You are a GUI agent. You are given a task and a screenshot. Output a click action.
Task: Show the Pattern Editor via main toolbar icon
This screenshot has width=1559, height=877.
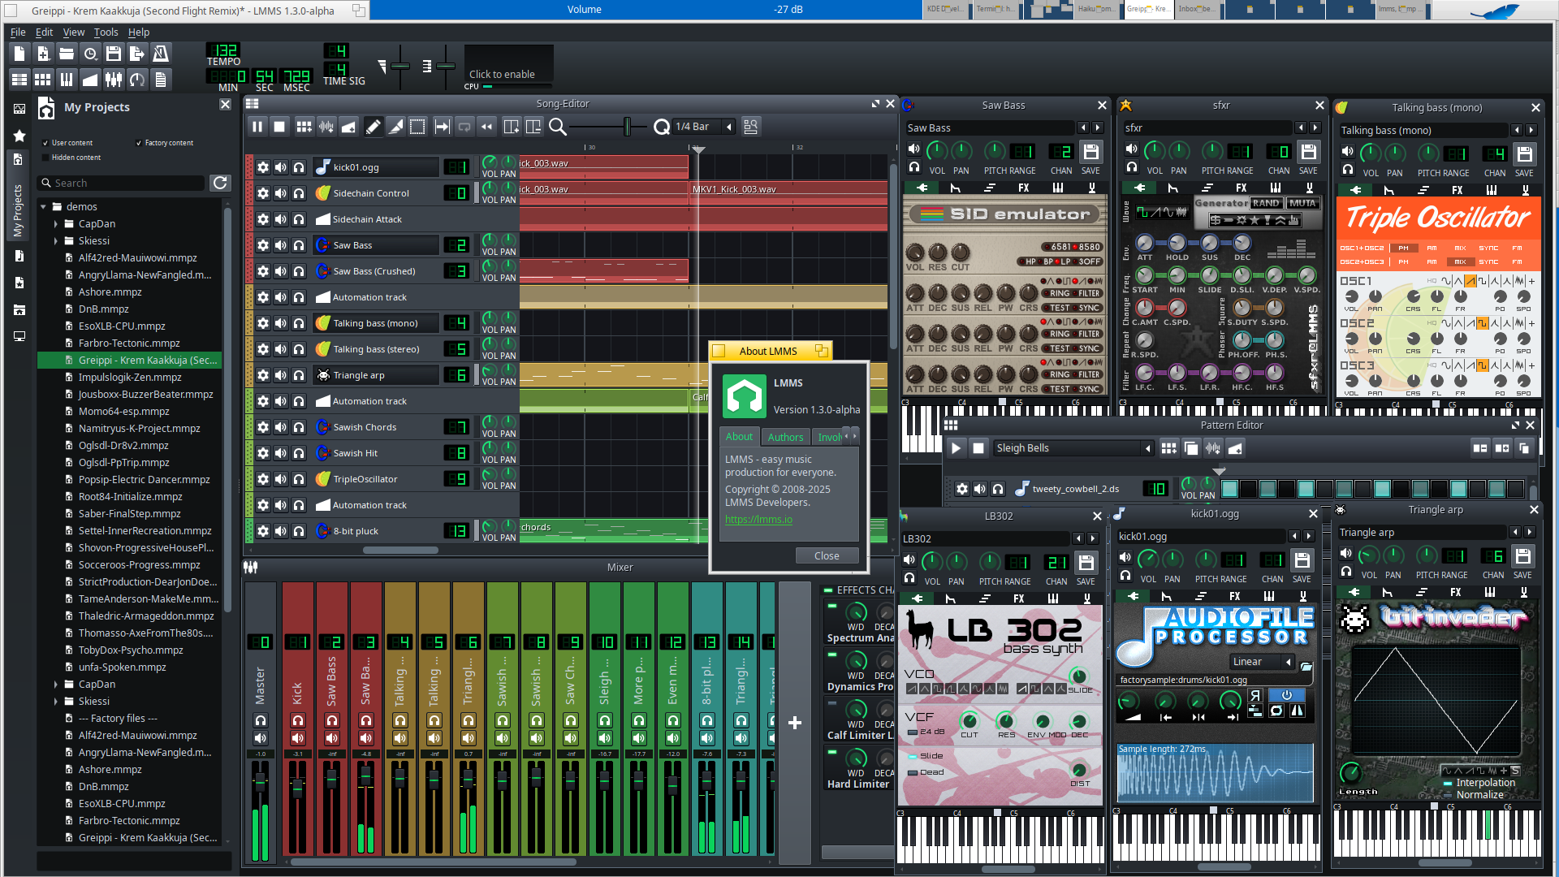tap(43, 79)
